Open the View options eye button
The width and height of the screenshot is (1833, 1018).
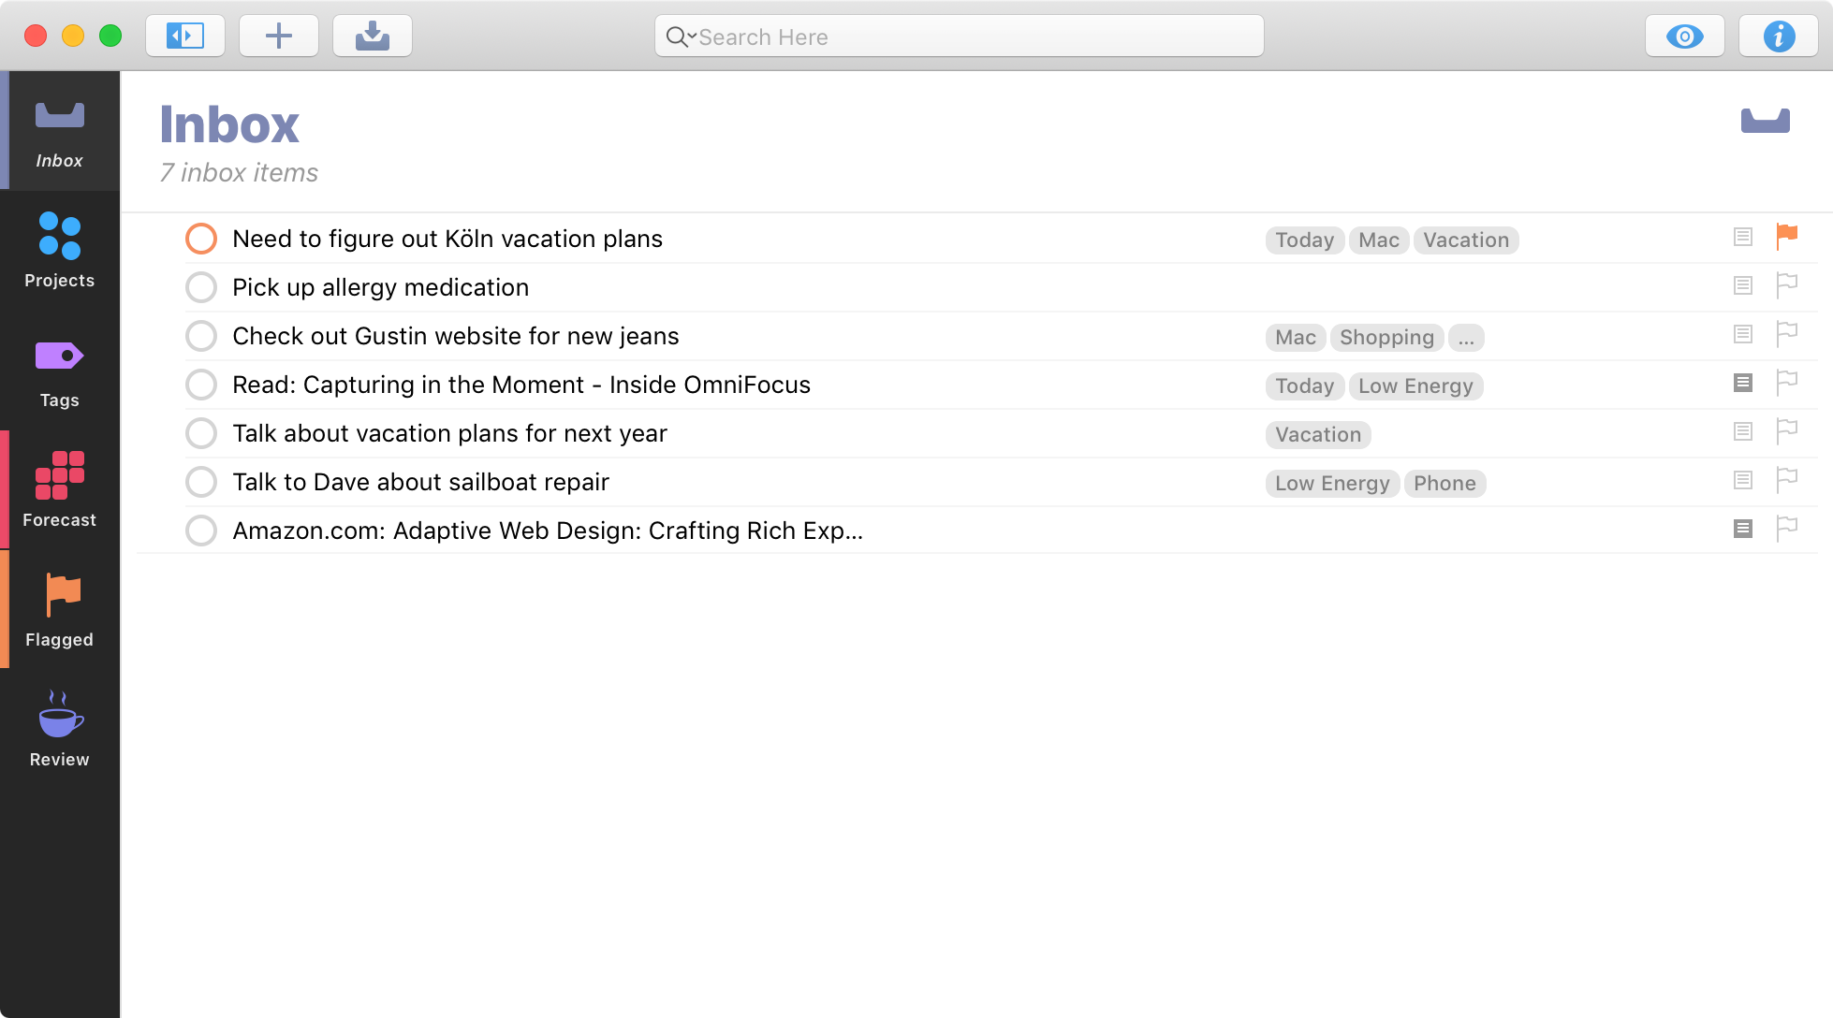(x=1684, y=36)
